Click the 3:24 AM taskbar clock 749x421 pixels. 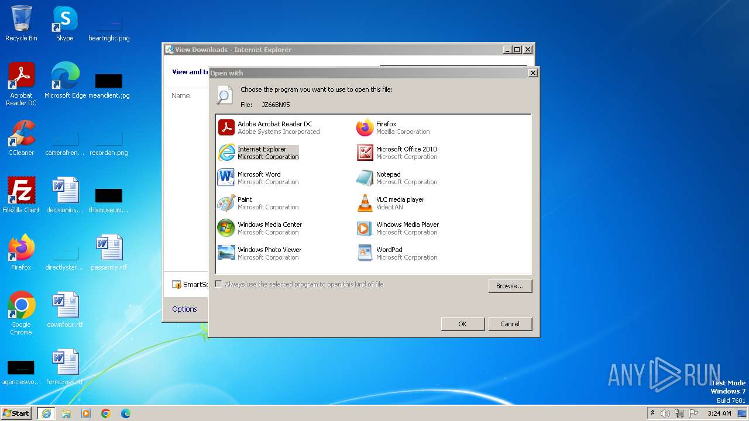[x=719, y=413]
